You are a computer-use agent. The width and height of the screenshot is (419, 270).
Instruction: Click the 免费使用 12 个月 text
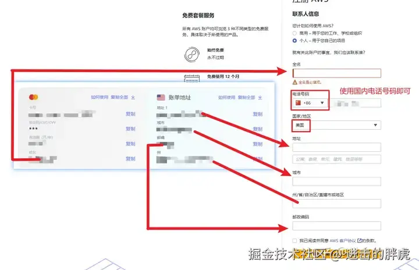coord(223,76)
